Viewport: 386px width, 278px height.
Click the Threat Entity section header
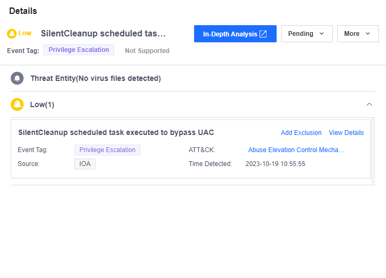(x=95, y=78)
